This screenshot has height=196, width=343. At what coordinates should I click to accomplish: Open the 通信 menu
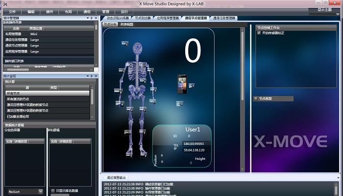[x=87, y=12]
